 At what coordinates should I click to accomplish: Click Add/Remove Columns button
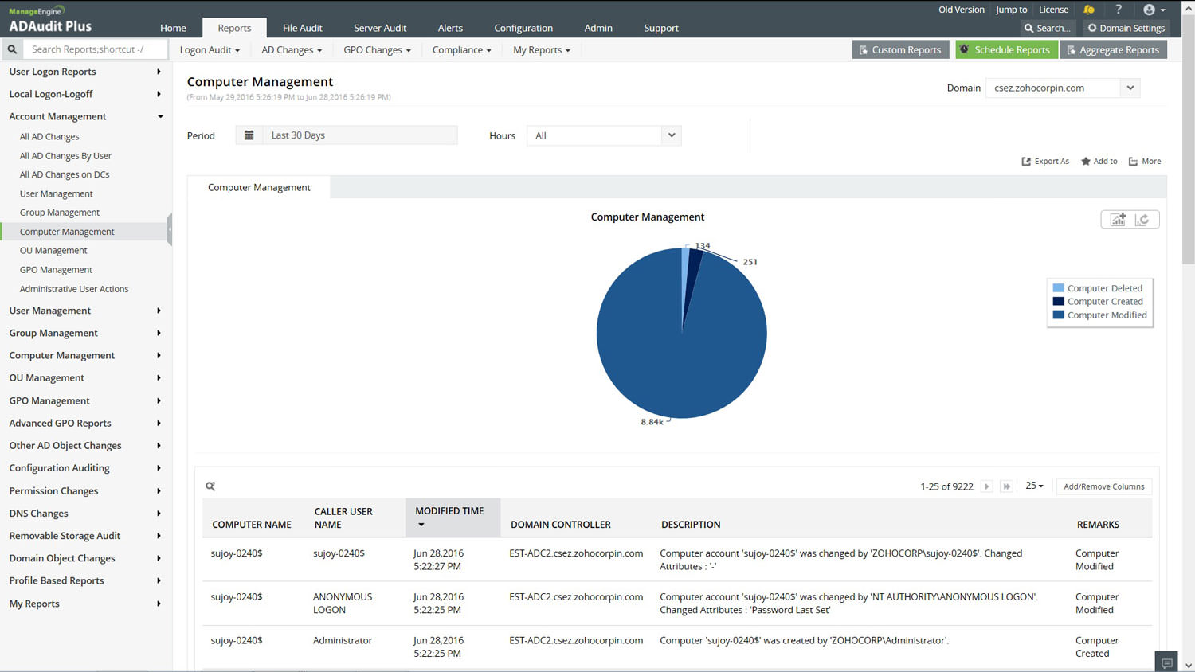point(1103,486)
